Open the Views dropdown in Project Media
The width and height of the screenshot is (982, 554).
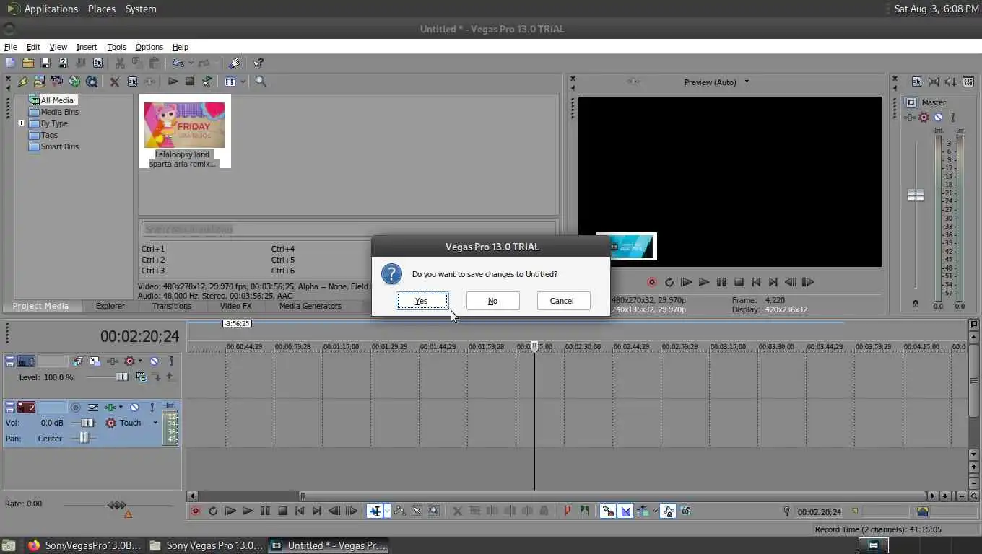pyautogui.click(x=243, y=82)
